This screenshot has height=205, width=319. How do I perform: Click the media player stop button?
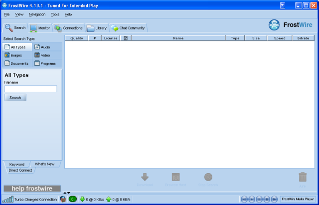point(267,199)
